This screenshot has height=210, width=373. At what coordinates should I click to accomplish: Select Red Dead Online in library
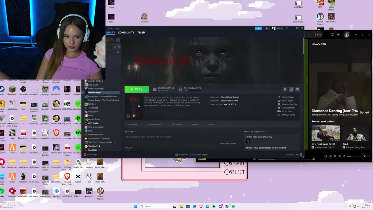[101, 135]
